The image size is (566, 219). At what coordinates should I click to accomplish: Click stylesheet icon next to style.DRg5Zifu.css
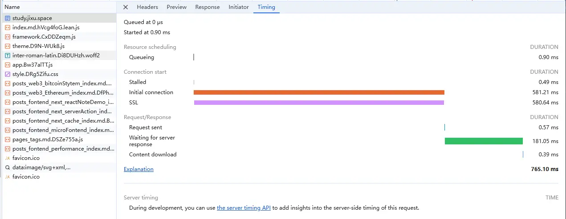pyautogui.click(x=8, y=74)
